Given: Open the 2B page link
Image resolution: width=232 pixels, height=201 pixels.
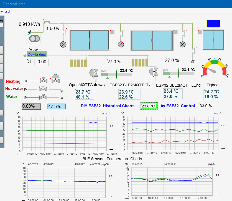Looking at the screenshot, I should (x=7, y=11).
